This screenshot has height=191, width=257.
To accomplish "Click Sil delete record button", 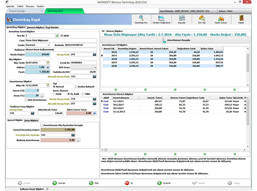I will click(x=129, y=183).
